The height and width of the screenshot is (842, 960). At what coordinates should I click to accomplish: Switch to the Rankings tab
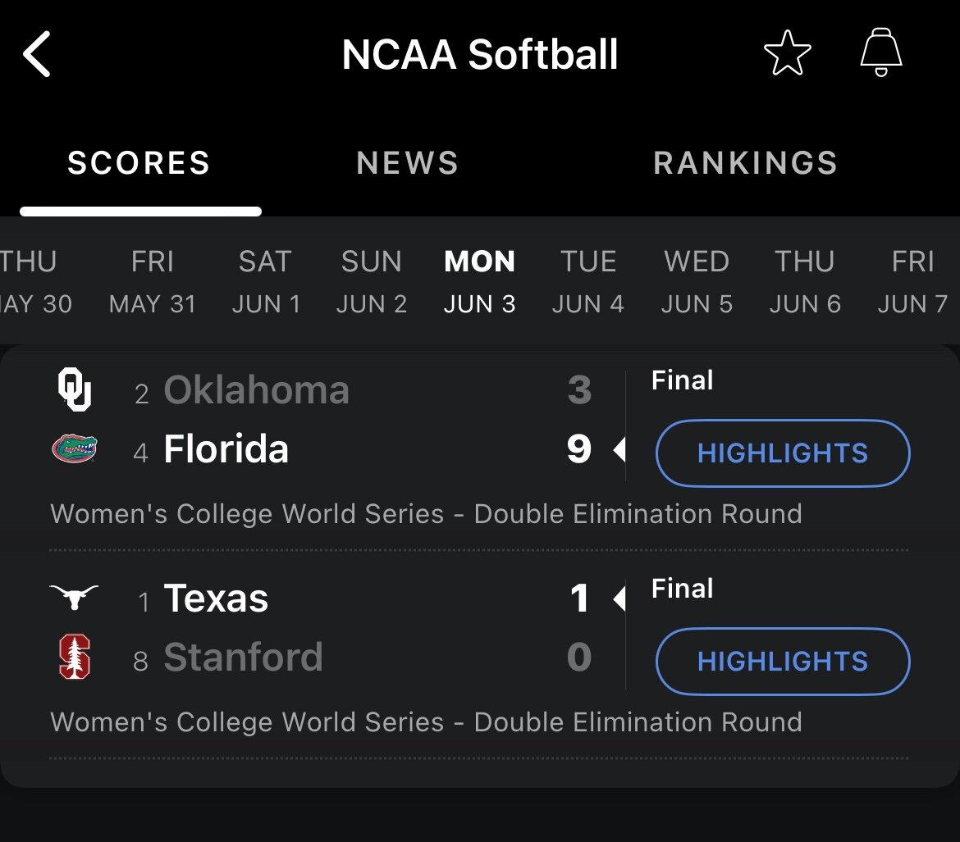[x=745, y=163]
